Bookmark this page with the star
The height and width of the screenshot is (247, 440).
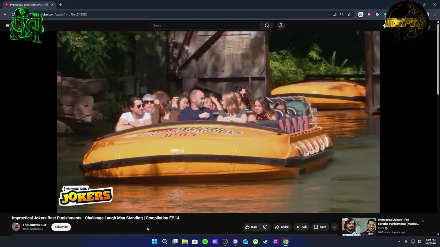point(349,14)
